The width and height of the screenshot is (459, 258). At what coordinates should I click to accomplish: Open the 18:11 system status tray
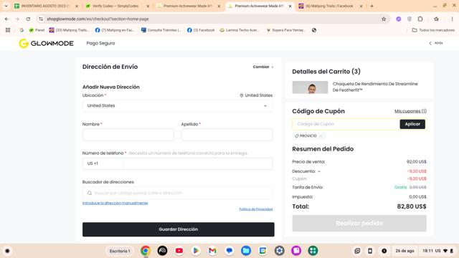pos(438,251)
